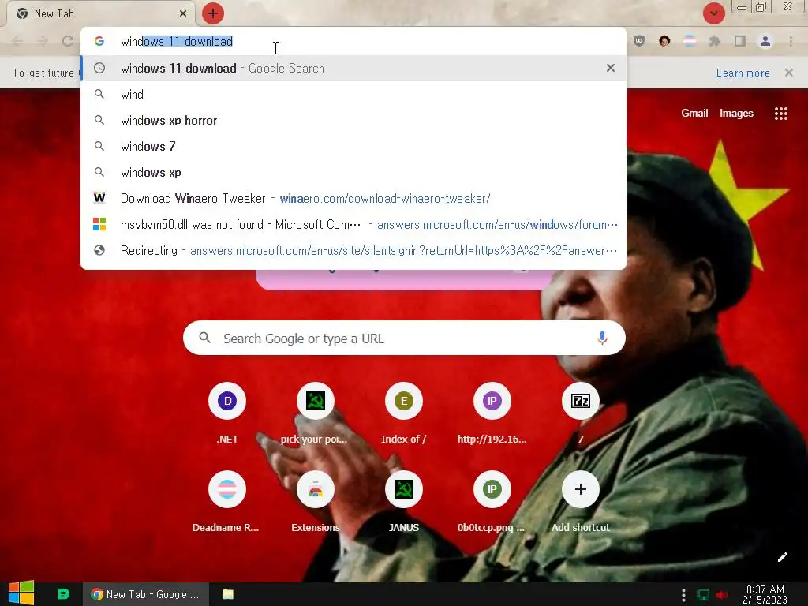
Task: Open a new tab with the red plus button
Action: [x=213, y=13]
